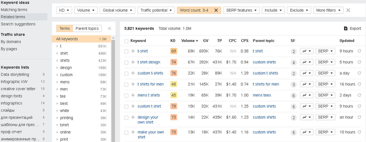This screenshot has width=366, height=142.
Task: Open the 'custom shirts' parent topic link
Action: [264, 62]
